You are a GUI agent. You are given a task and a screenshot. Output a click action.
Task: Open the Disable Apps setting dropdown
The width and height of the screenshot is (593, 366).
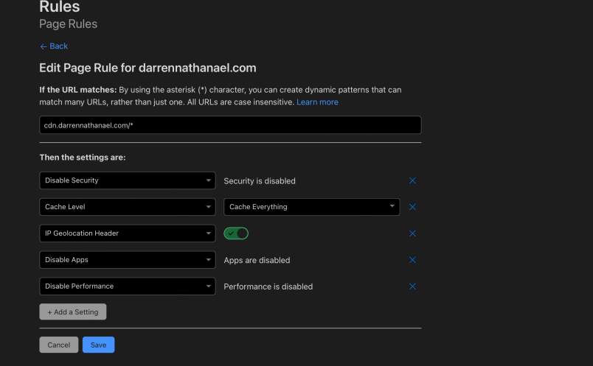(127, 260)
